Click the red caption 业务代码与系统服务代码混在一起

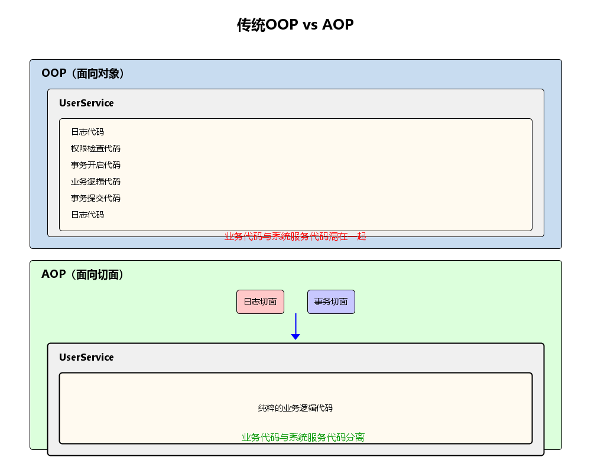pyautogui.click(x=295, y=237)
